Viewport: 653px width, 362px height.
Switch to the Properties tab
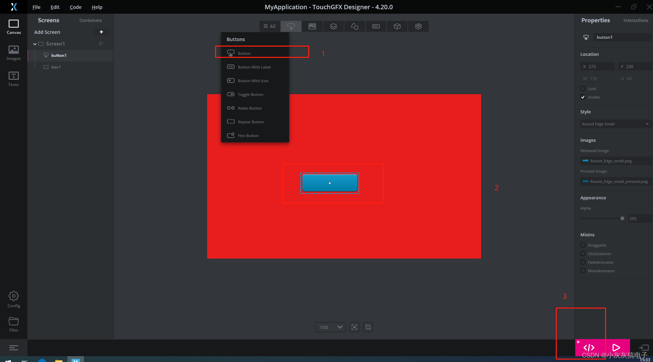pos(595,20)
